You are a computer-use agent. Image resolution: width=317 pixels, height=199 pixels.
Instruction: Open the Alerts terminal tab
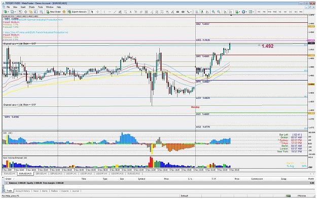[x=45, y=191]
